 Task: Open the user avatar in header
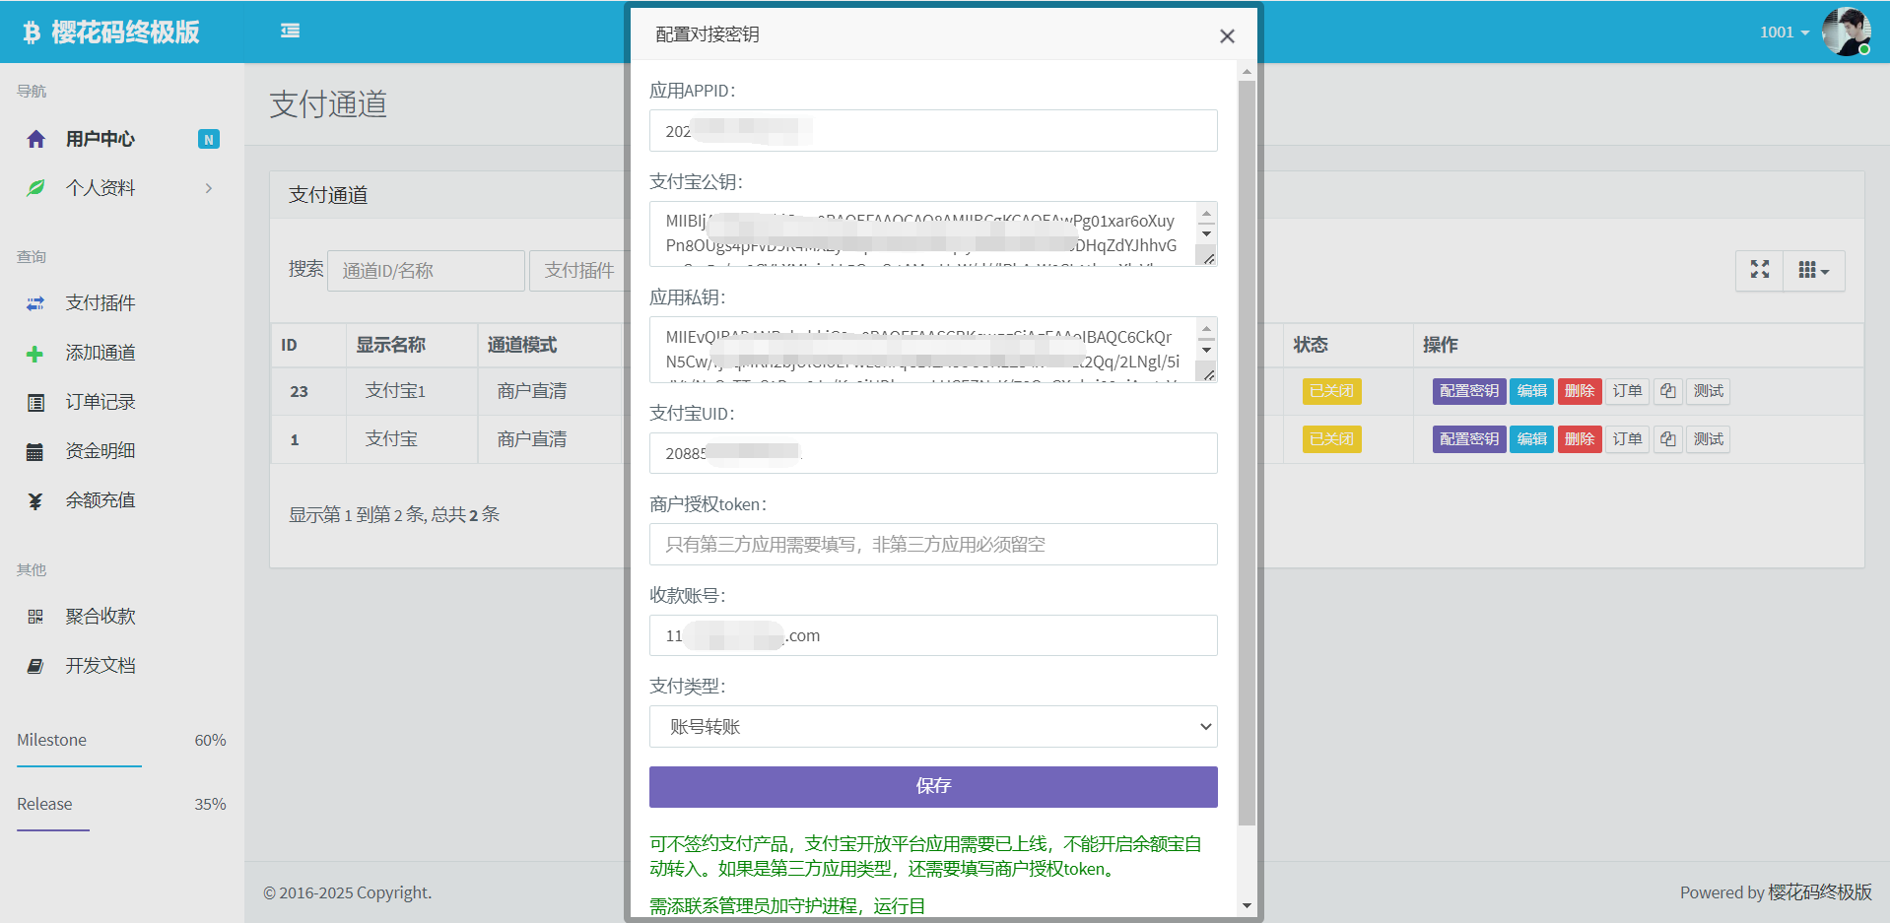(1845, 32)
